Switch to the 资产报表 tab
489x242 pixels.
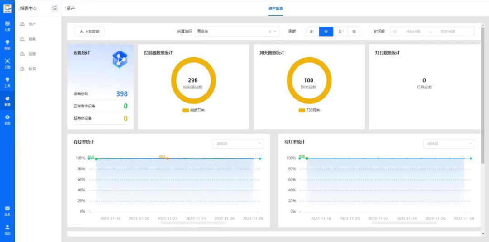point(275,9)
